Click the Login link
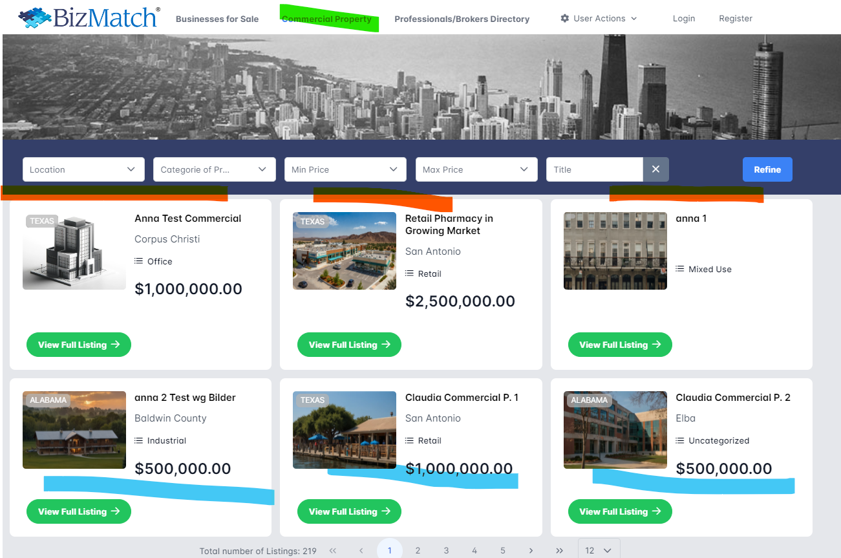The width and height of the screenshot is (841, 558). pos(683,19)
